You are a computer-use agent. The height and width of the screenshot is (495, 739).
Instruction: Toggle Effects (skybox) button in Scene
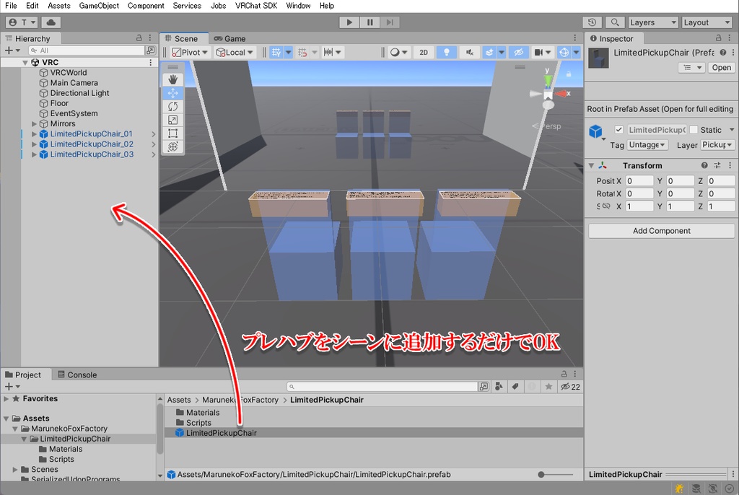pyautogui.click(x=490, y=53)
